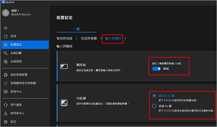Click the 觸控板 card title
Screen dimensions: 217x127
click(81, 65)
